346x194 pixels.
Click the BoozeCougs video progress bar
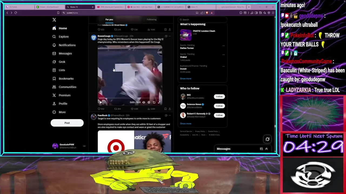[x=130, y=99]
